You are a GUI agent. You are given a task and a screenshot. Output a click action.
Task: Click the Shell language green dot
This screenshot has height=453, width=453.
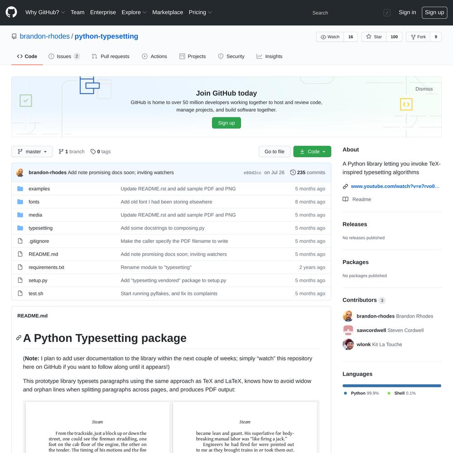389,393
